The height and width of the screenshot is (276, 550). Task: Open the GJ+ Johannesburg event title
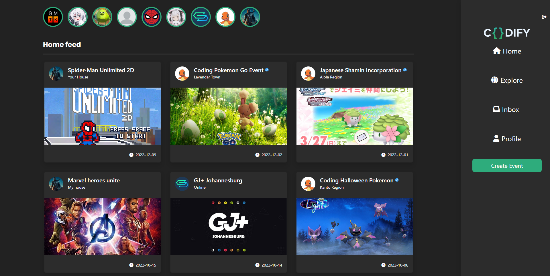218,180
